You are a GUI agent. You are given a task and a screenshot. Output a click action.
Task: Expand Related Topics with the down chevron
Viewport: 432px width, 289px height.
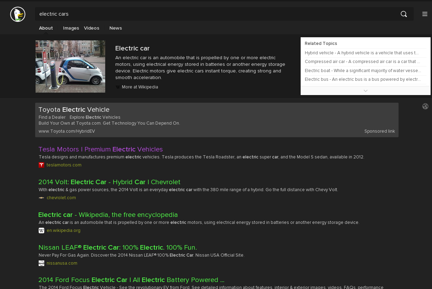click(x=365, y=91)
